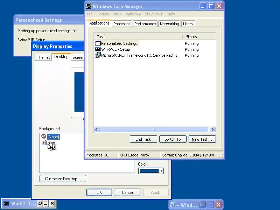Viewport: 280px width, 210px height.
Task: Click the Display Properties title bar
Action: pyautogui.click(x=57, y=46)
